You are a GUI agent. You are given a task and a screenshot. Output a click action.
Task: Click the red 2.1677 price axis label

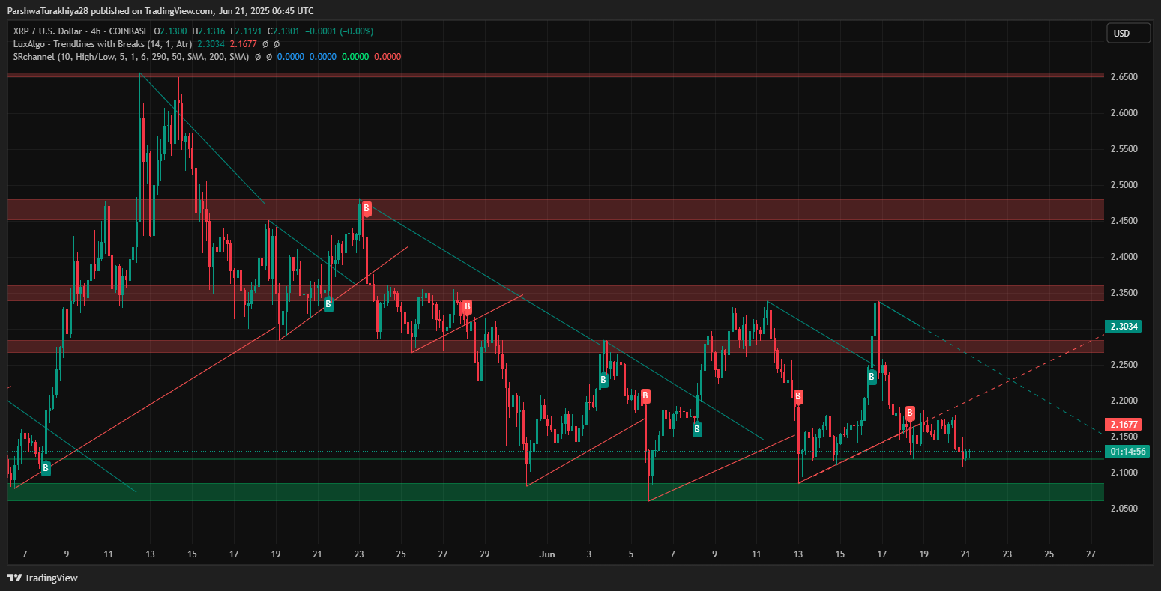pyautogui.click(x=1124, y=424)
